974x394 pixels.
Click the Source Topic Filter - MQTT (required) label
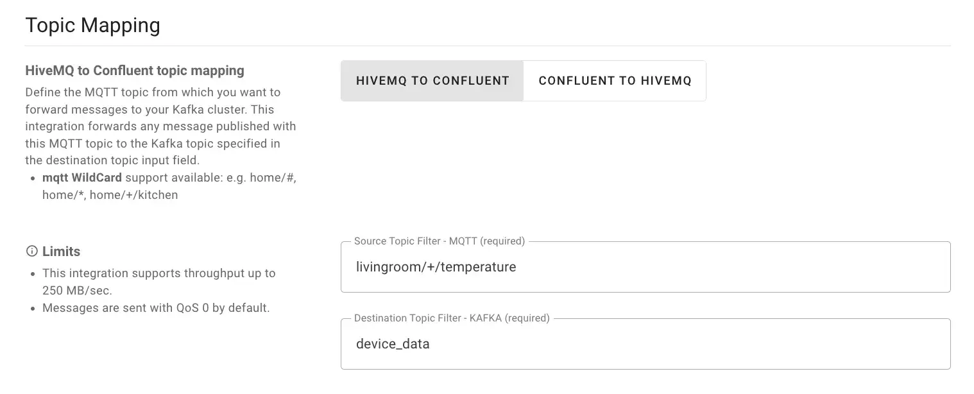pos(440,241)
